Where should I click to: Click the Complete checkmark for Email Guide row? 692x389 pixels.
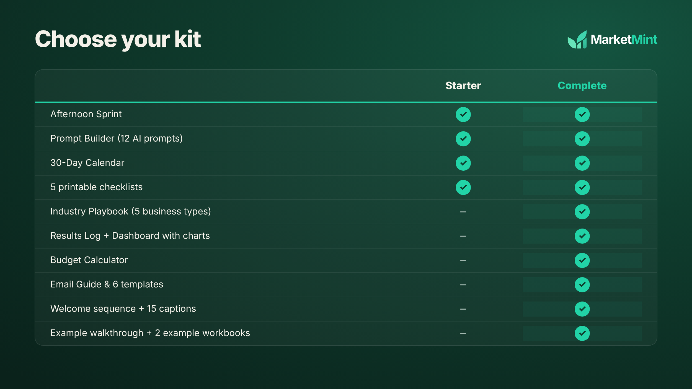click(582, 285)
